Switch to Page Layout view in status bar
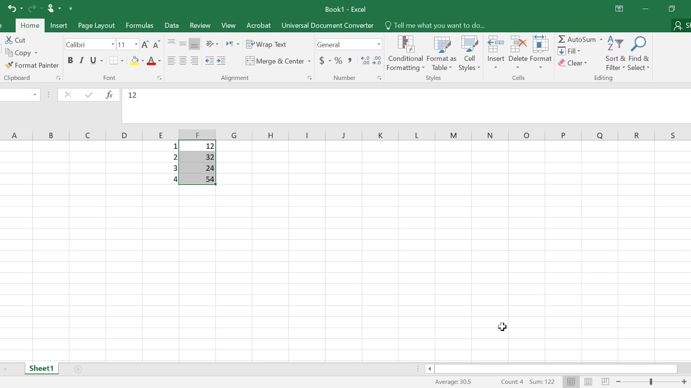 point(588,382)
